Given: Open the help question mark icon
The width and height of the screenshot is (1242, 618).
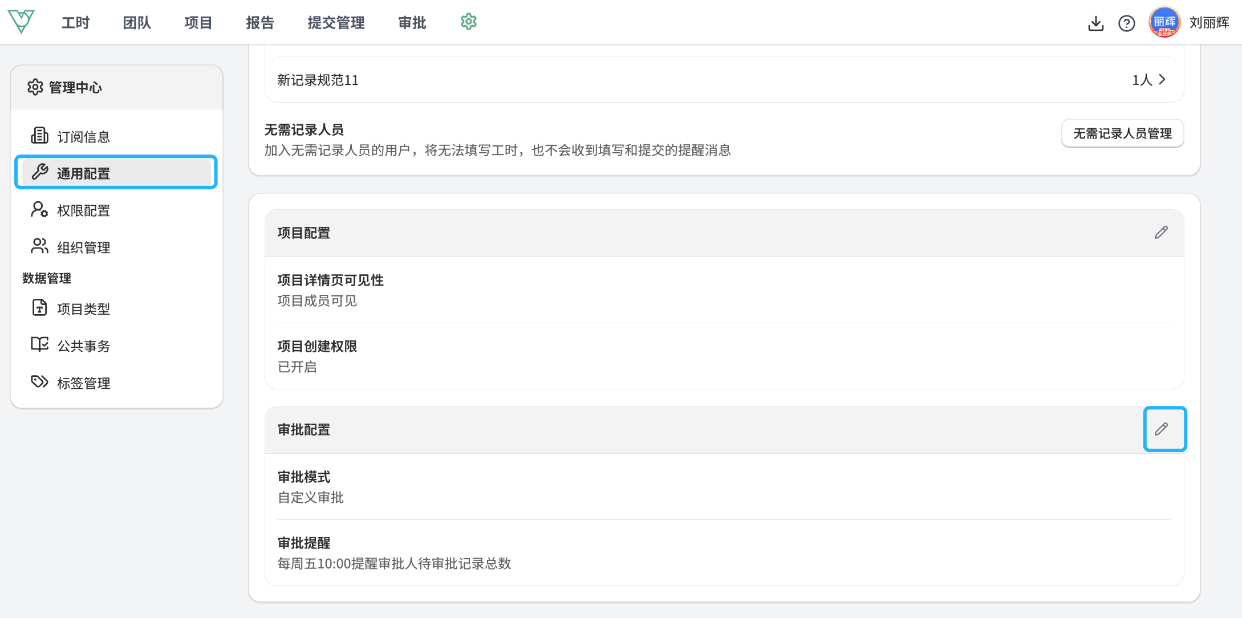Looking at the screenshot, I should pyautogui.click(x=1126, y=23).
